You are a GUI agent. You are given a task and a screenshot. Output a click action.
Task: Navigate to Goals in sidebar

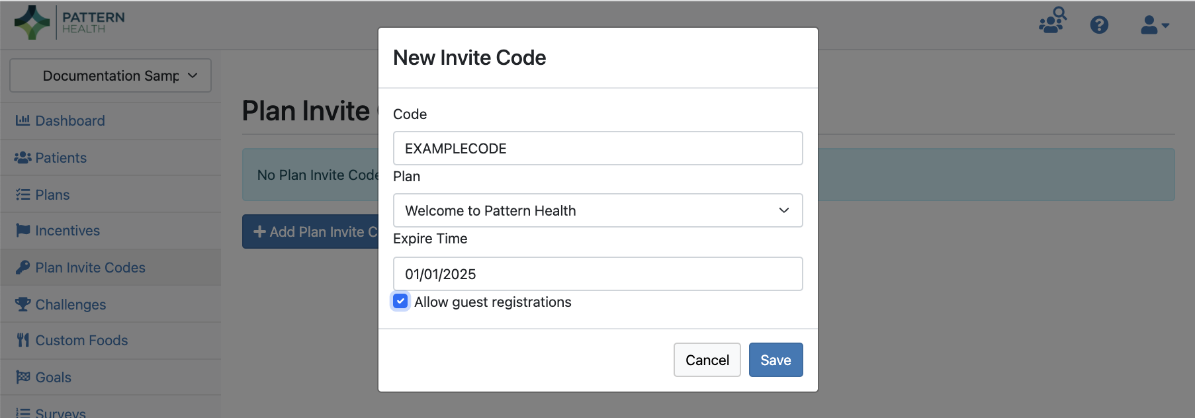tap(53, 377)
